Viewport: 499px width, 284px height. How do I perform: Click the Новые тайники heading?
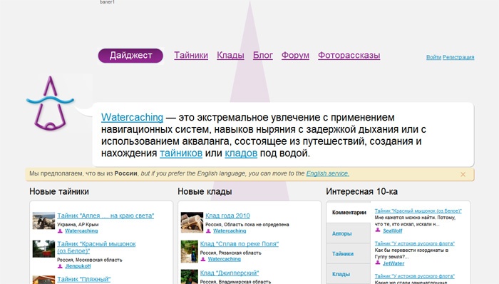[59, 192]
